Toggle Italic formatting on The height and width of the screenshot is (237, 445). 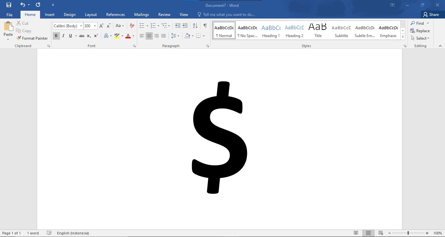[63, 36]
